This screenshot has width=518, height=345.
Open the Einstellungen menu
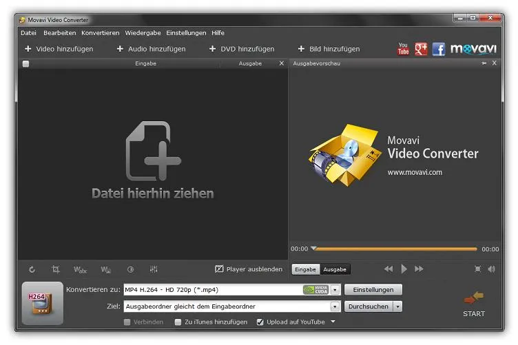(186, 33)
